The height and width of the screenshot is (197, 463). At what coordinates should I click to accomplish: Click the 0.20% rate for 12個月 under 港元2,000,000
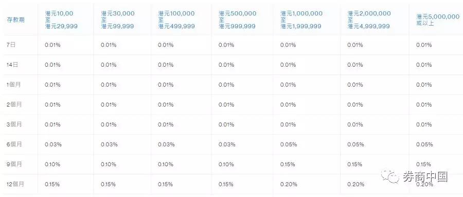pos(355,184)
